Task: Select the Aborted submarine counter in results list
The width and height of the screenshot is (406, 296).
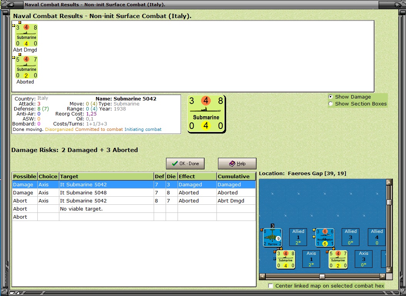Action: click(27, 67)
